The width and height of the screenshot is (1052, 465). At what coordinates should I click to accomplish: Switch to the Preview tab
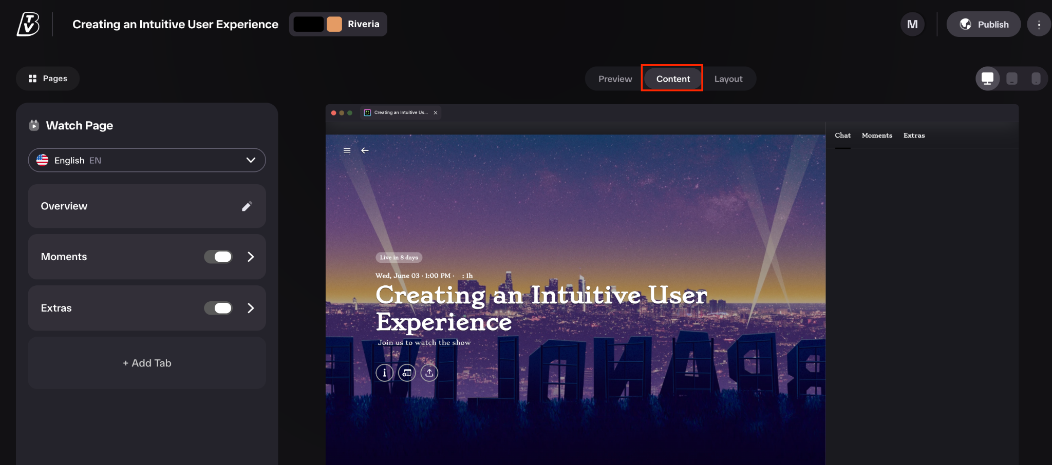pyautogui.click(x=615, y=79)
